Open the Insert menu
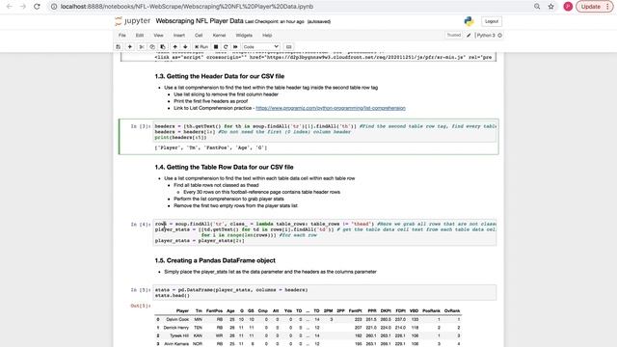 click(x=179, y=35)
